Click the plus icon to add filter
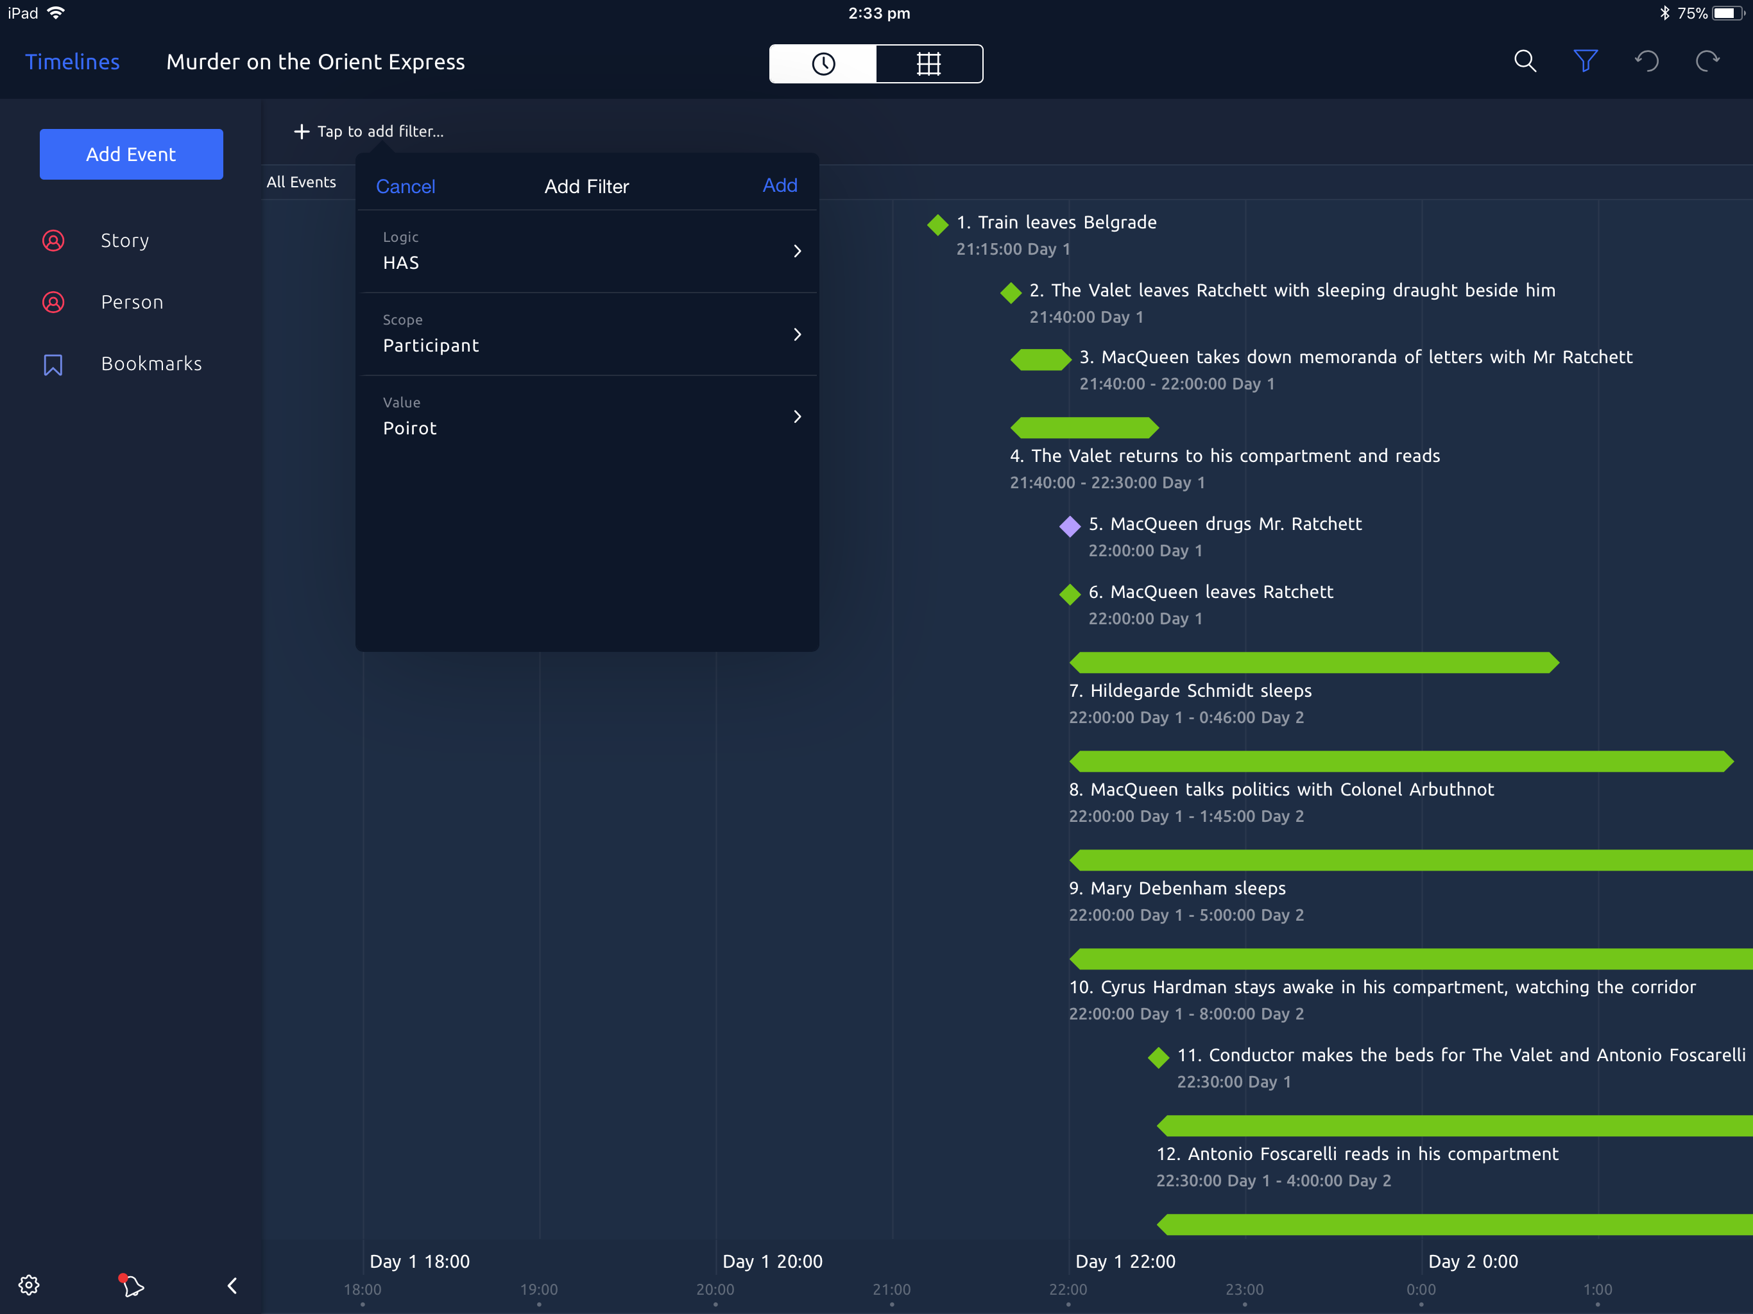This screenshot has height=1314, width=1753. coord(301,132)
